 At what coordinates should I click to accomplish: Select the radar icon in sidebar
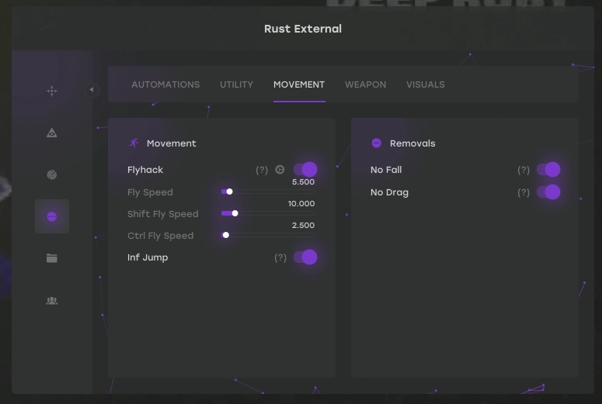52,175
